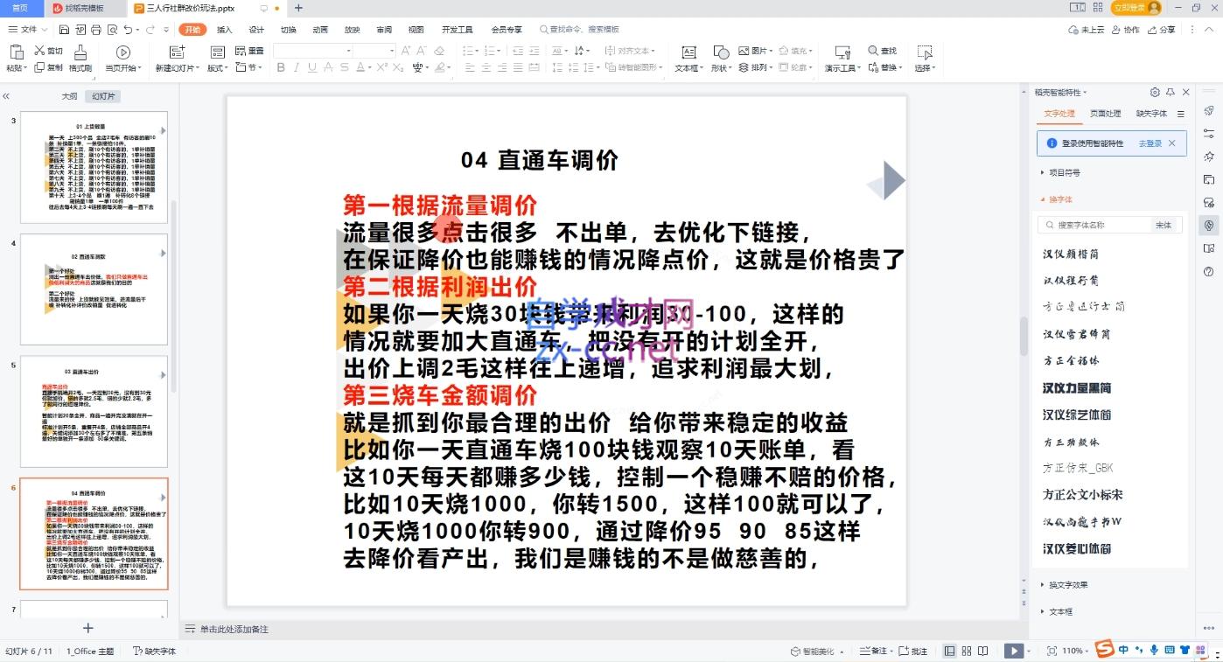Expand the 换文字效果 section

click(1067, 585)
